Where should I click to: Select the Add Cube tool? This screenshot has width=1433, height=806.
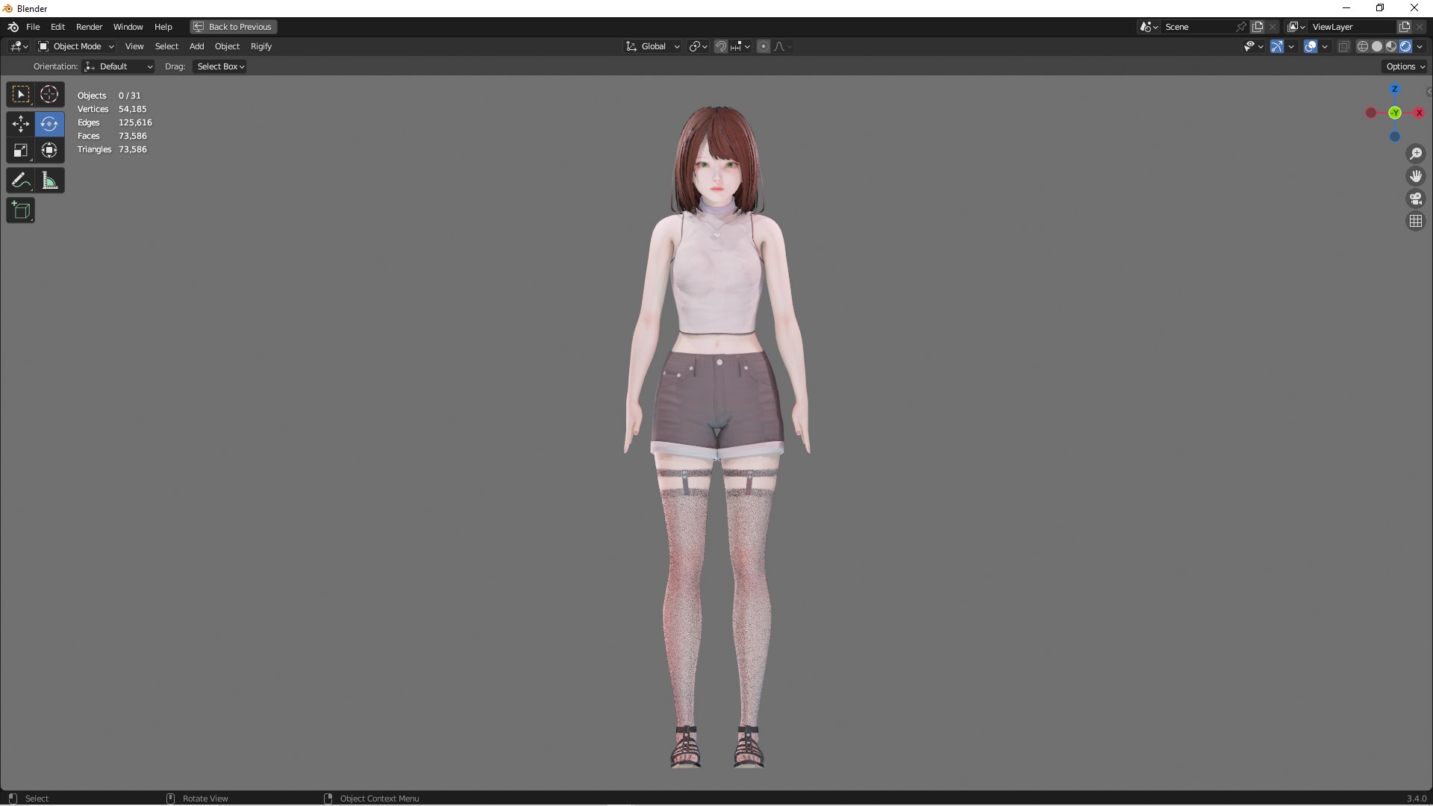click(x=21, y=210)
